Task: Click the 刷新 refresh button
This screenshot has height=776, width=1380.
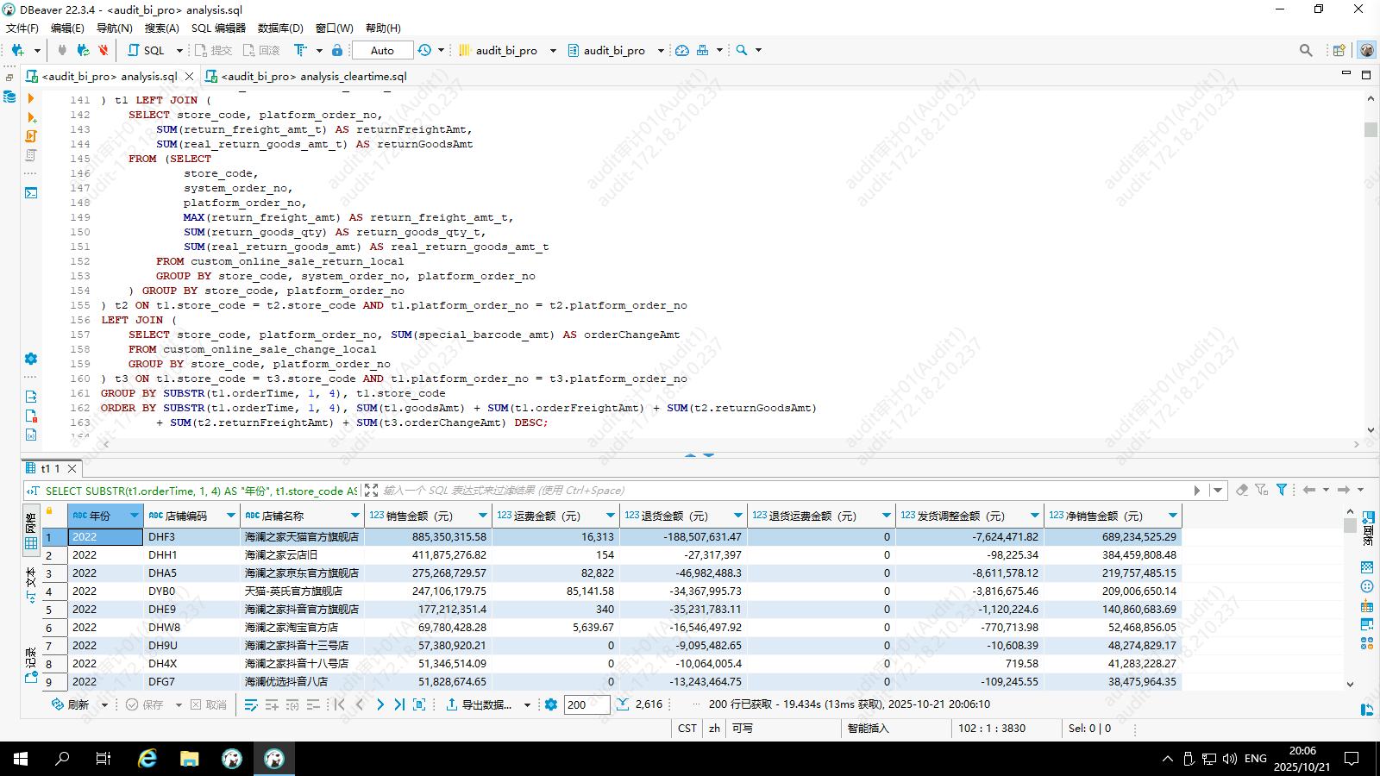Action: (71, 704)
